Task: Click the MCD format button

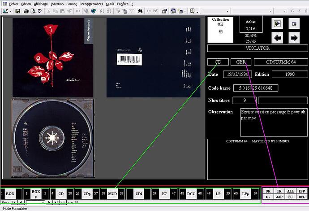Action: coord(112,194)
